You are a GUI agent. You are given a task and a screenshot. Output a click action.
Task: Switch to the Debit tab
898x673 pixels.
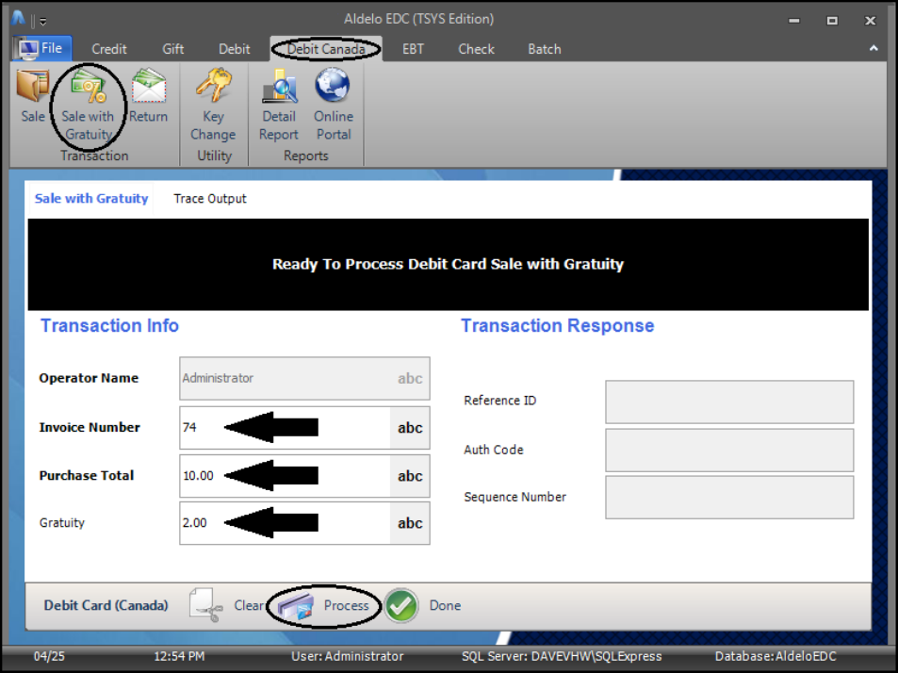tap(235, 49)
